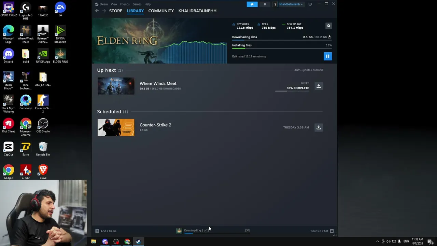Click the Where Winds Meet title
The image size is (437, 246).
tap(158, 83)
